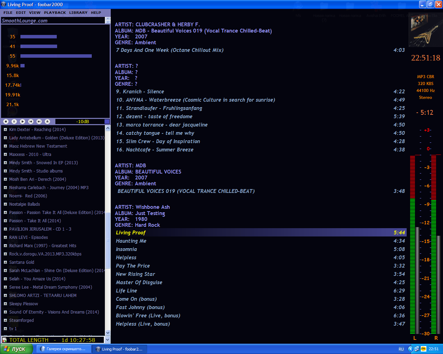Expand Kim Dexter - Reaching (2014)
The image size is (443, 354).
tap(5, 130)
